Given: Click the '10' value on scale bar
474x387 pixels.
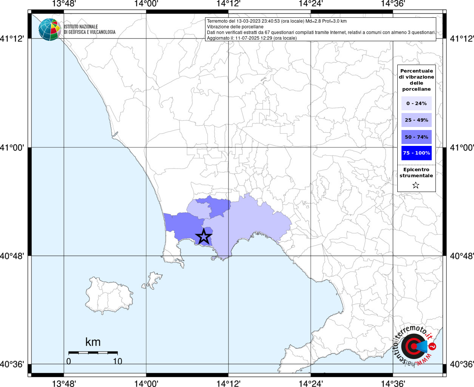Looking at the screenshot, I should coord(117,361).
